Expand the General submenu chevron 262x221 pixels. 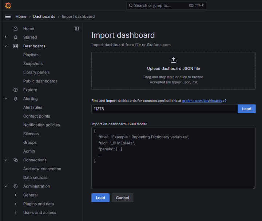tap(16, 195)
